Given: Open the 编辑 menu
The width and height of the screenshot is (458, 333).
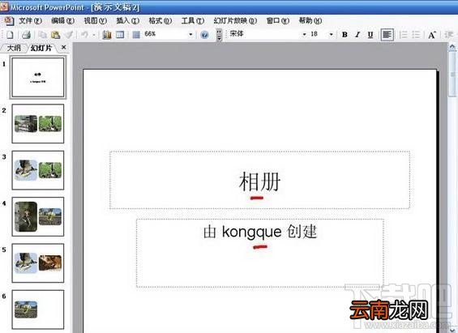Looking at the screenshot, I should pyautogui.click(x=62, y=21).
